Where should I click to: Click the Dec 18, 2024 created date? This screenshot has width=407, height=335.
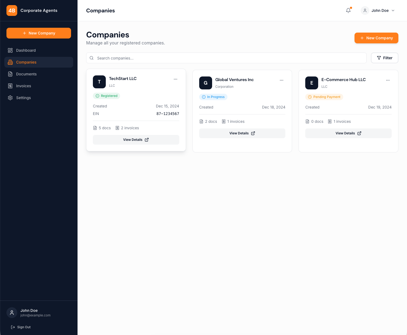click(x=274, y=107)
